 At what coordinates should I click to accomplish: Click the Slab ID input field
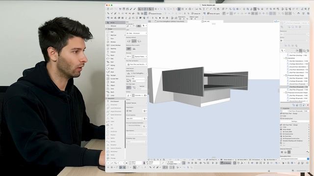pyautogui.click(x=134, y=118)
